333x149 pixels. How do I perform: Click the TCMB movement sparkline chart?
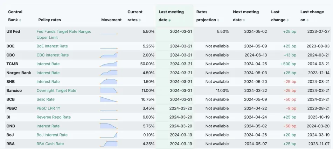point(109,64)
